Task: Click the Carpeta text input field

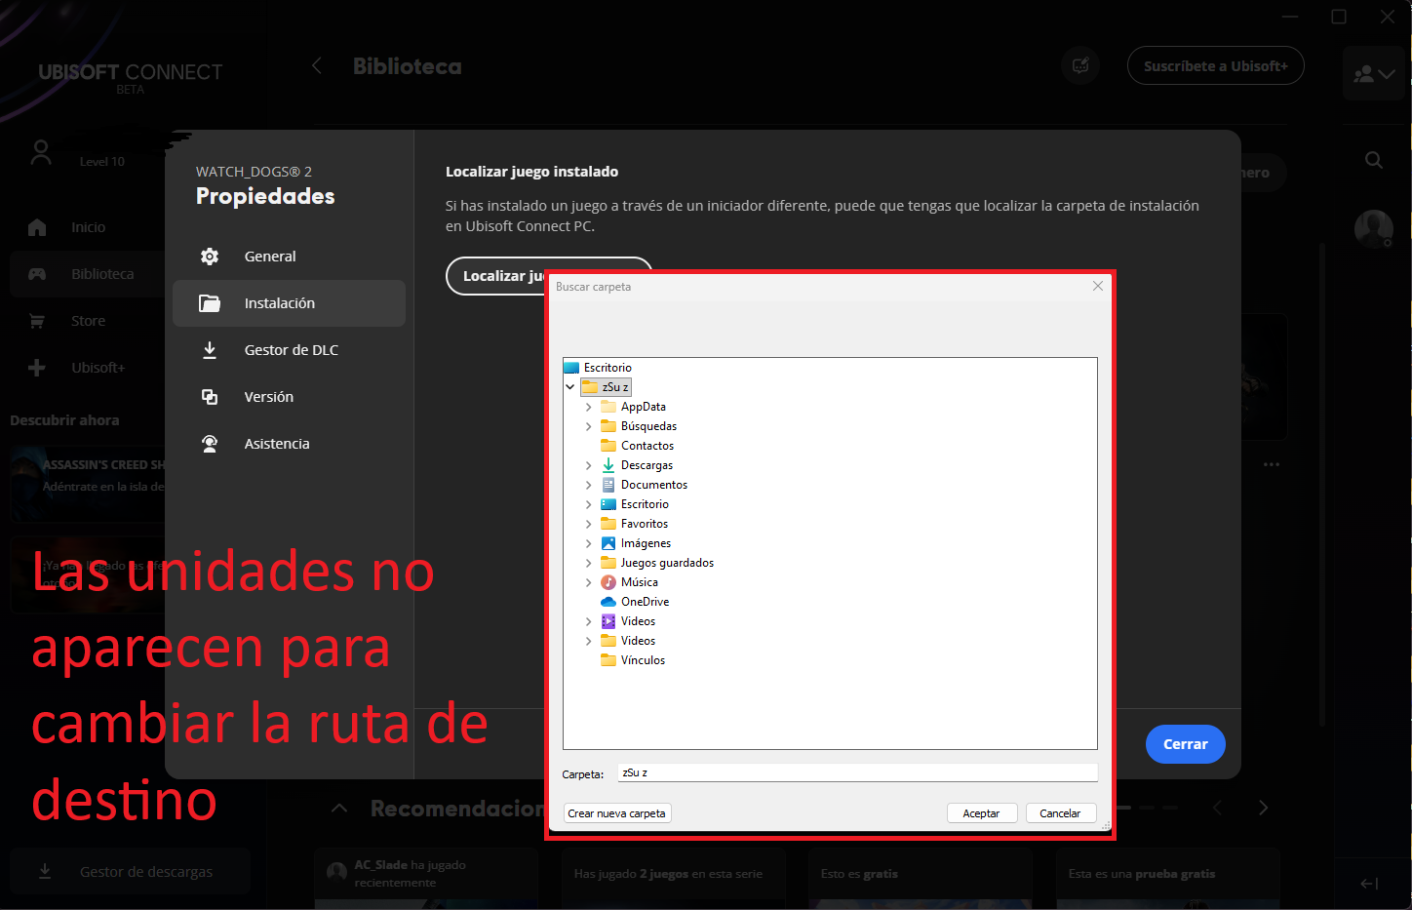Action: (x=856, y=772)
